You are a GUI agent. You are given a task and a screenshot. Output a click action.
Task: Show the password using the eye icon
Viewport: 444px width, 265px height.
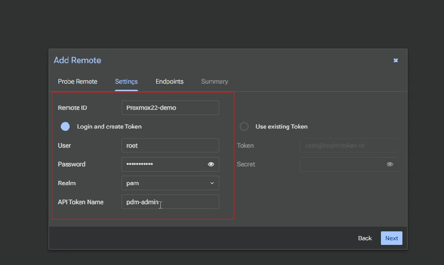point(211,165)
